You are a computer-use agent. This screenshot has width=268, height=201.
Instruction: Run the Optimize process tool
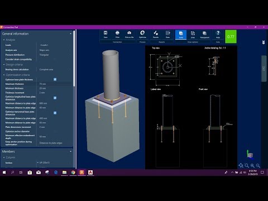click(142, 34)
